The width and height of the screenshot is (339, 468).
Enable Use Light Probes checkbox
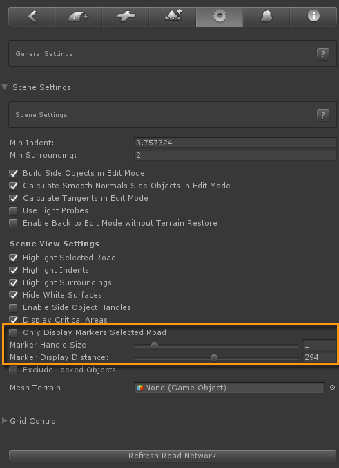pyautogui.click(x=13, y=210)
